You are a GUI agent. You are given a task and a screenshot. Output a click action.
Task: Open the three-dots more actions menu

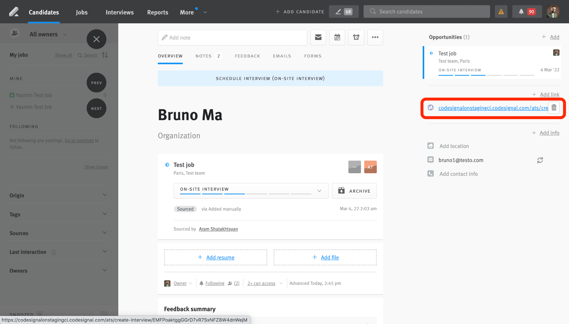coord(375,37)
